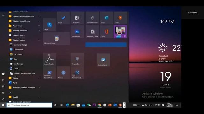Click the user account icon in Start rail
The image size is (204, 114).
[x=3, y=74]
